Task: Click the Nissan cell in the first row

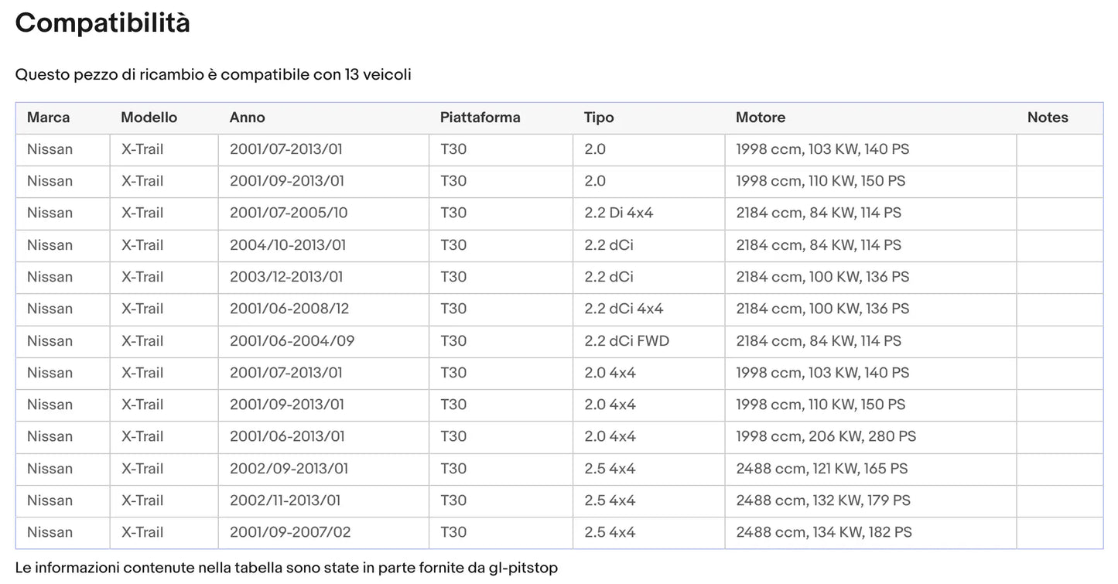Action: point(50,149)
